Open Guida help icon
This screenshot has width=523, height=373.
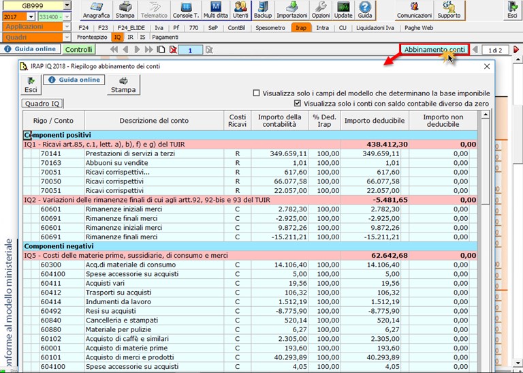coord(365,10)
